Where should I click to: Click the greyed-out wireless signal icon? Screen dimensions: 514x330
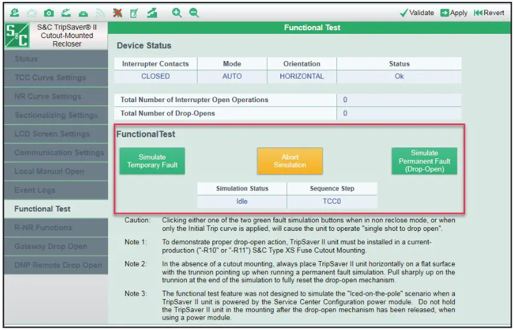click(100, 12)
